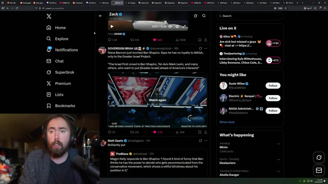328x184 pixels.
Task: Repost the post with 10K reposts
Action: (x=135, y=40)
